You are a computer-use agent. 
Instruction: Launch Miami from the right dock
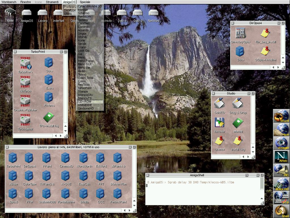[x=282, y=116]
